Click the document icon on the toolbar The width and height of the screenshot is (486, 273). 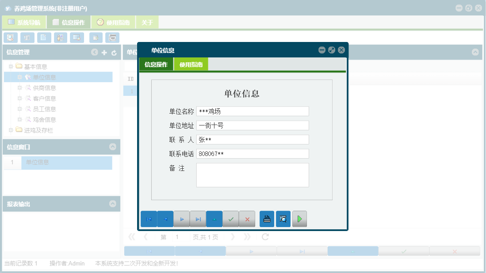[44, 38]
